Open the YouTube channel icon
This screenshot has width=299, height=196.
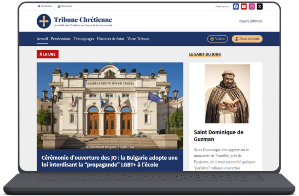click(244, 7)
